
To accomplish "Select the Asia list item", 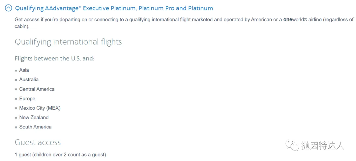I will click(x=24, y=70).
